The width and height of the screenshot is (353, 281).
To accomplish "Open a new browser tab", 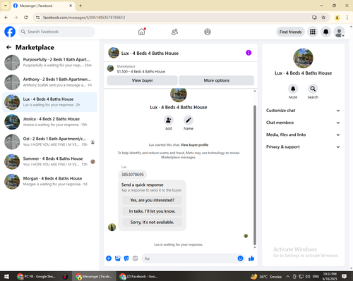I will (80, 6).
